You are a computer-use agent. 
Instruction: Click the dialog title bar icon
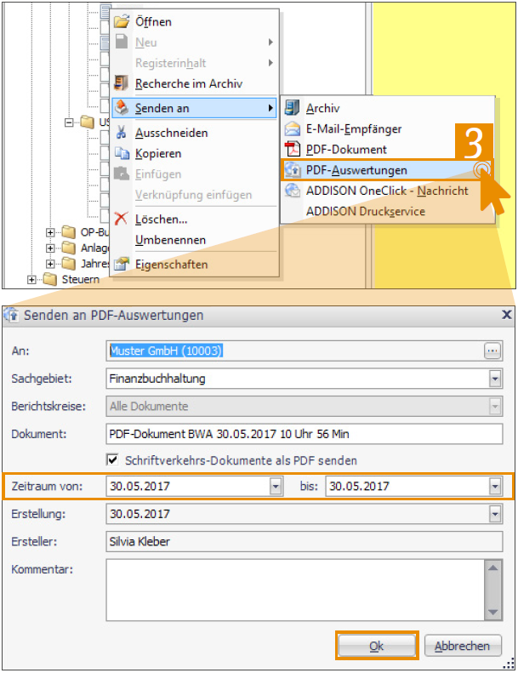12,316
